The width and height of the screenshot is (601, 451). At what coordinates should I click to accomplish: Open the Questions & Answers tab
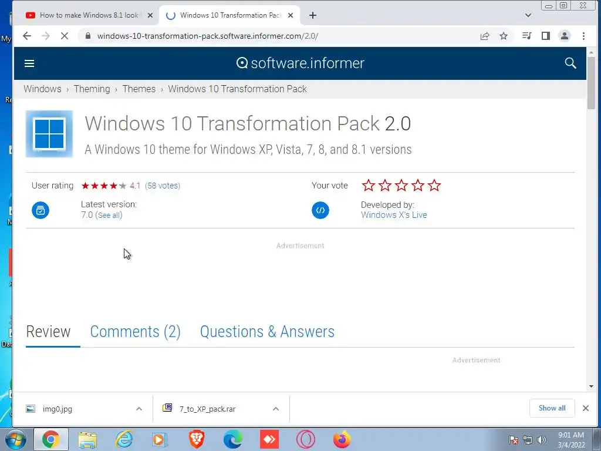267,332
